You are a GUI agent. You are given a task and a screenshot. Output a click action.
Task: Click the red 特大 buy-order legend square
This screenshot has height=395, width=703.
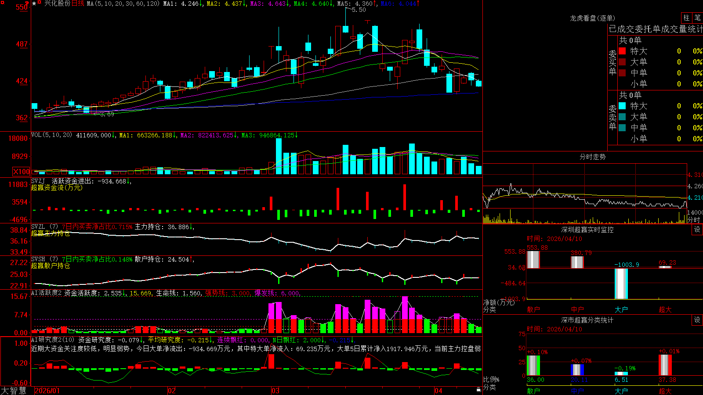pyautogui.click(x=622, y=51)
